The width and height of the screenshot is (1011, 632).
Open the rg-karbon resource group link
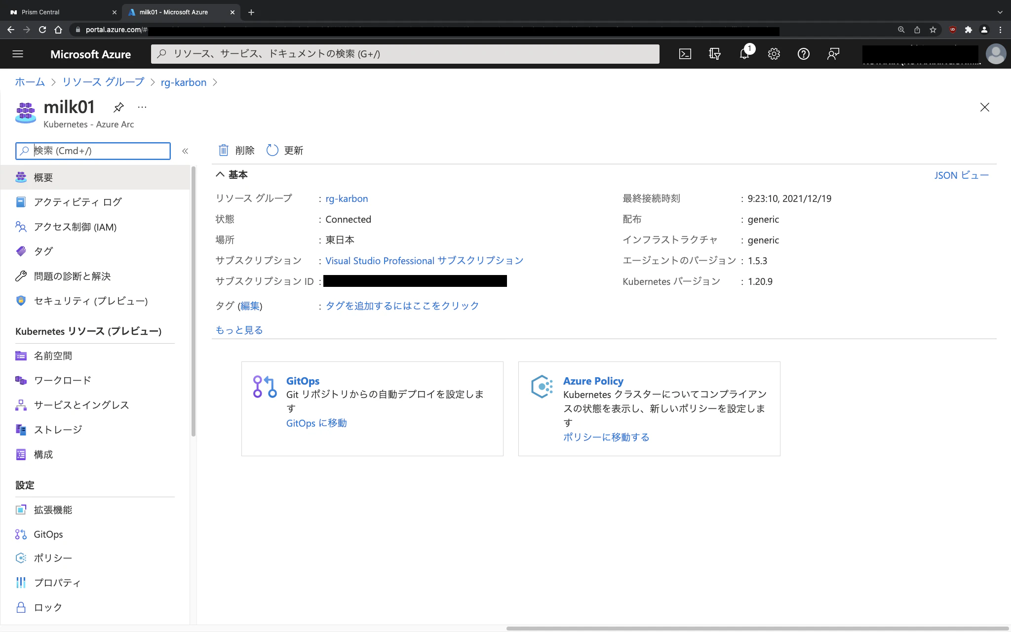347,198
